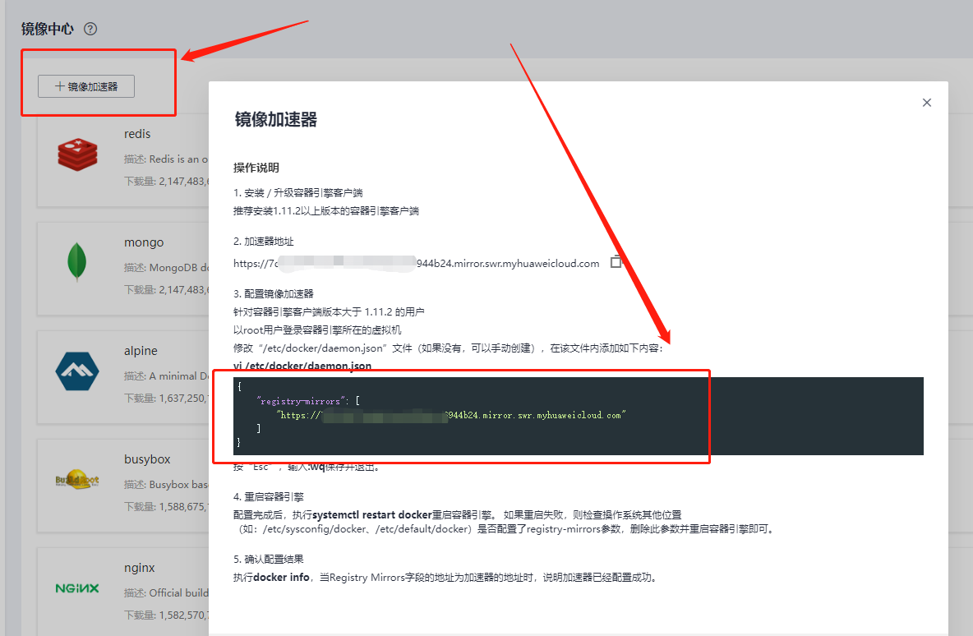The width and height of the screenshot is (973, 636).
Task: Click the systemctl restart docker text
Action: pos(372,515)
